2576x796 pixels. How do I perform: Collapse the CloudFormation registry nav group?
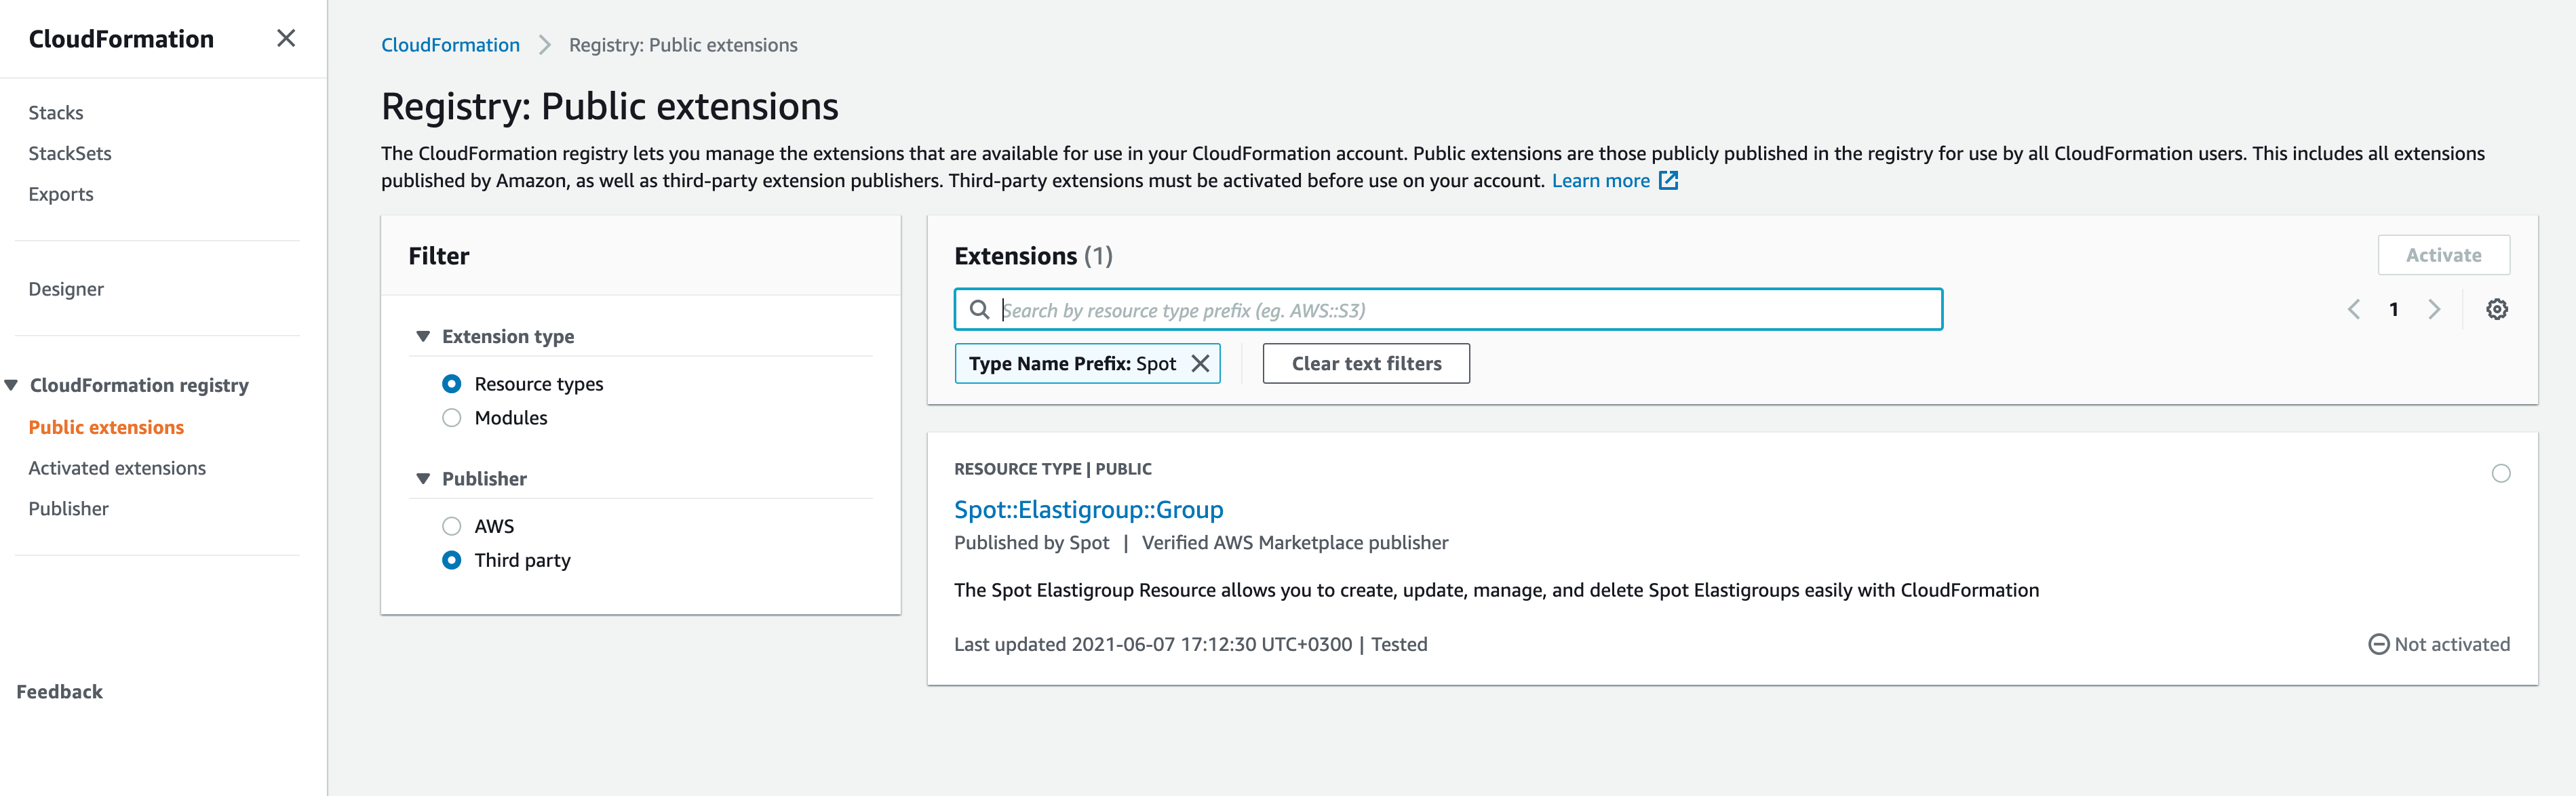click(12, 386)
